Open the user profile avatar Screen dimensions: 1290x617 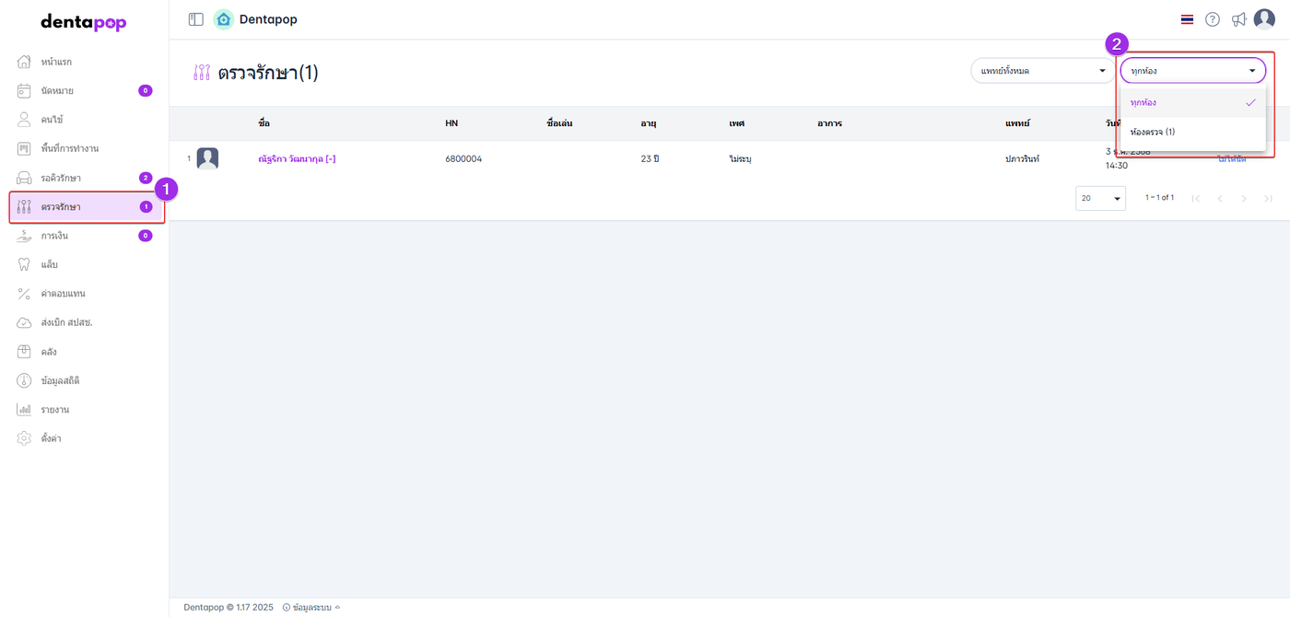1264,19
